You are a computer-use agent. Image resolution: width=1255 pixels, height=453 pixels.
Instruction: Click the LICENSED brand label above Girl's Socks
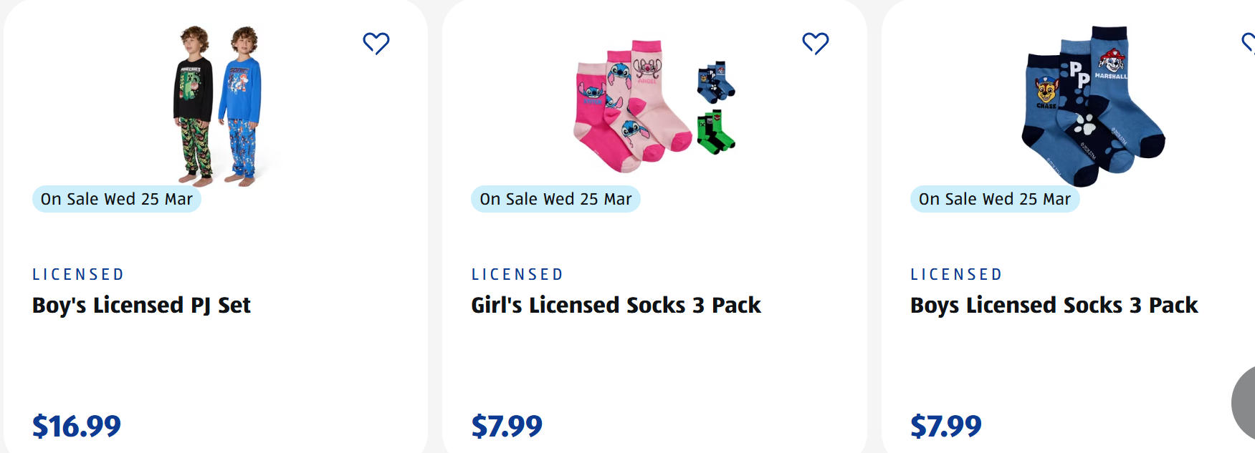(x=517, y=275)
